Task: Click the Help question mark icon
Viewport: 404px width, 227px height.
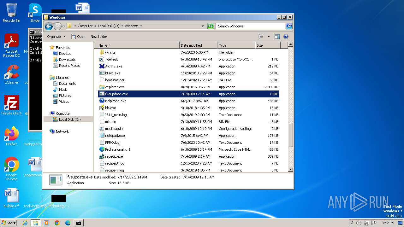Action: pos(286,37)
